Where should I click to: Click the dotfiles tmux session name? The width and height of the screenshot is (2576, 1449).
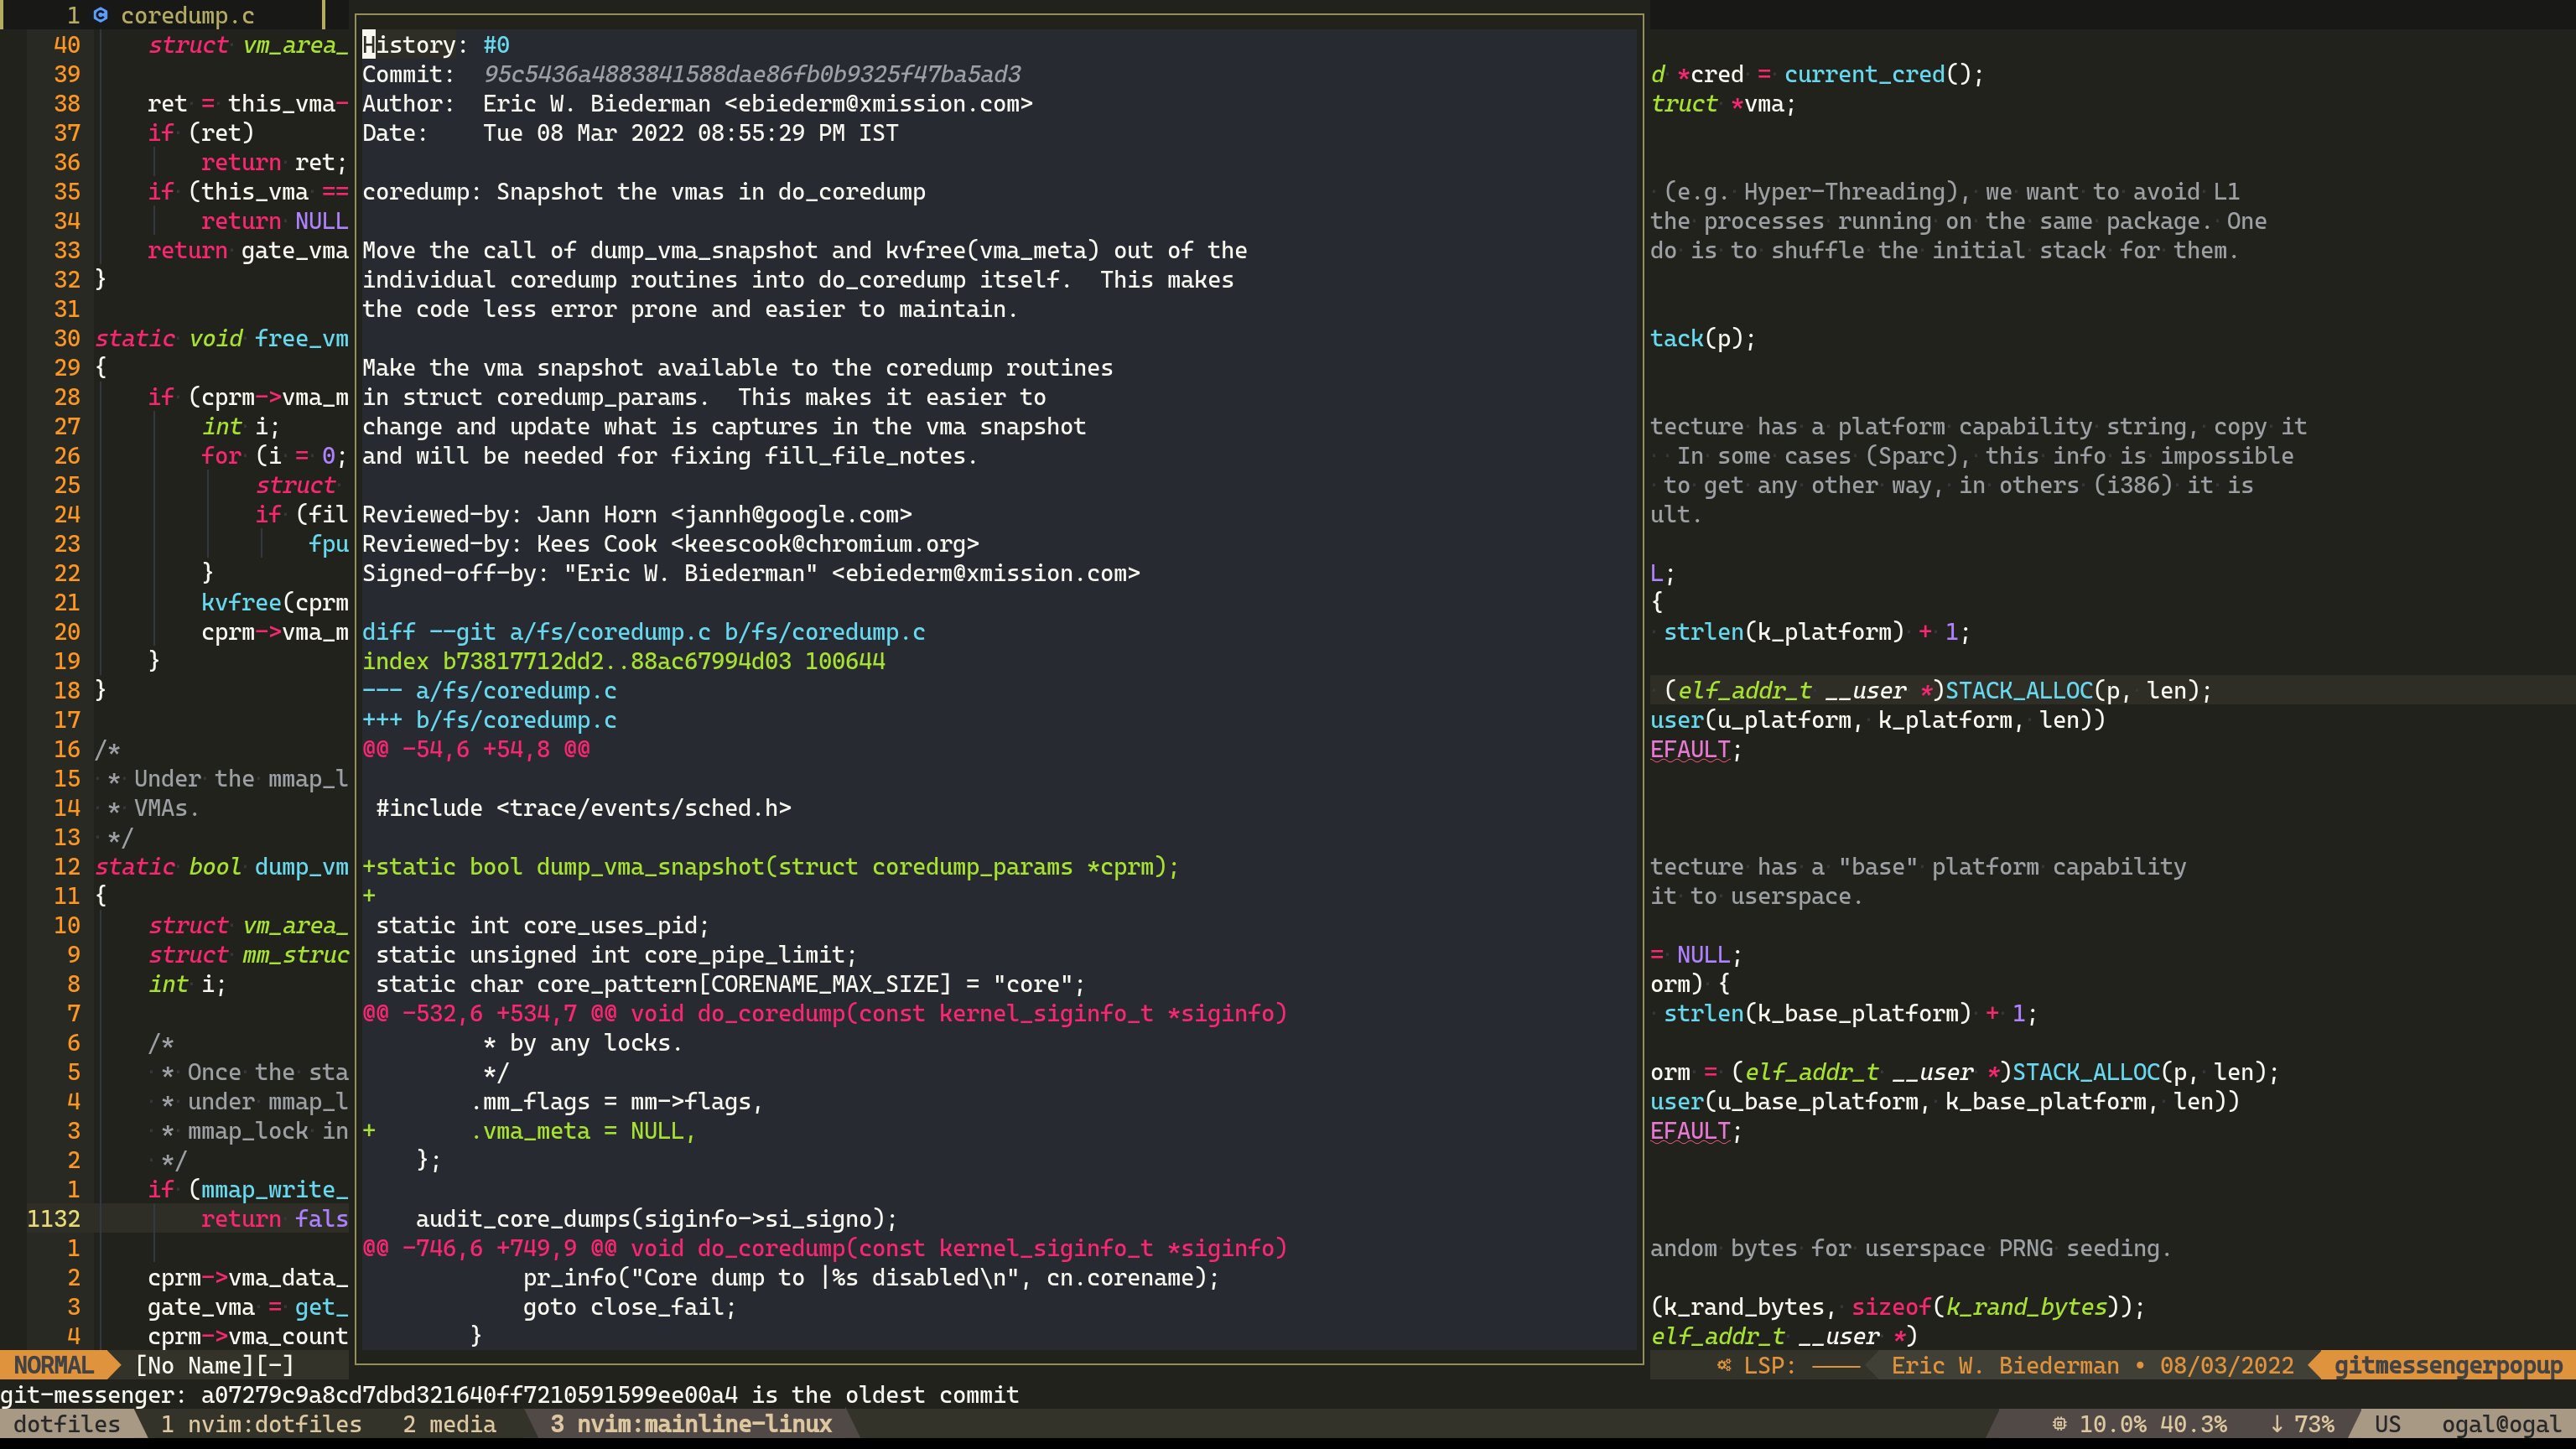pos(66,1424)
